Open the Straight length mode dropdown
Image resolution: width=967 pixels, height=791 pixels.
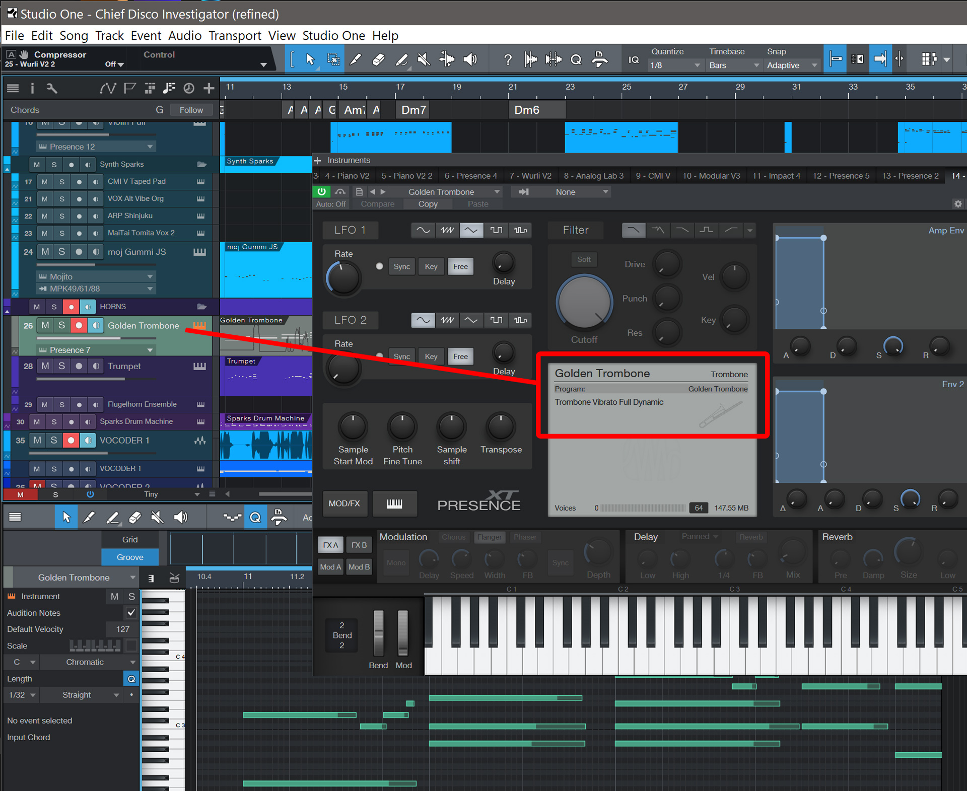tap(82, 695)
